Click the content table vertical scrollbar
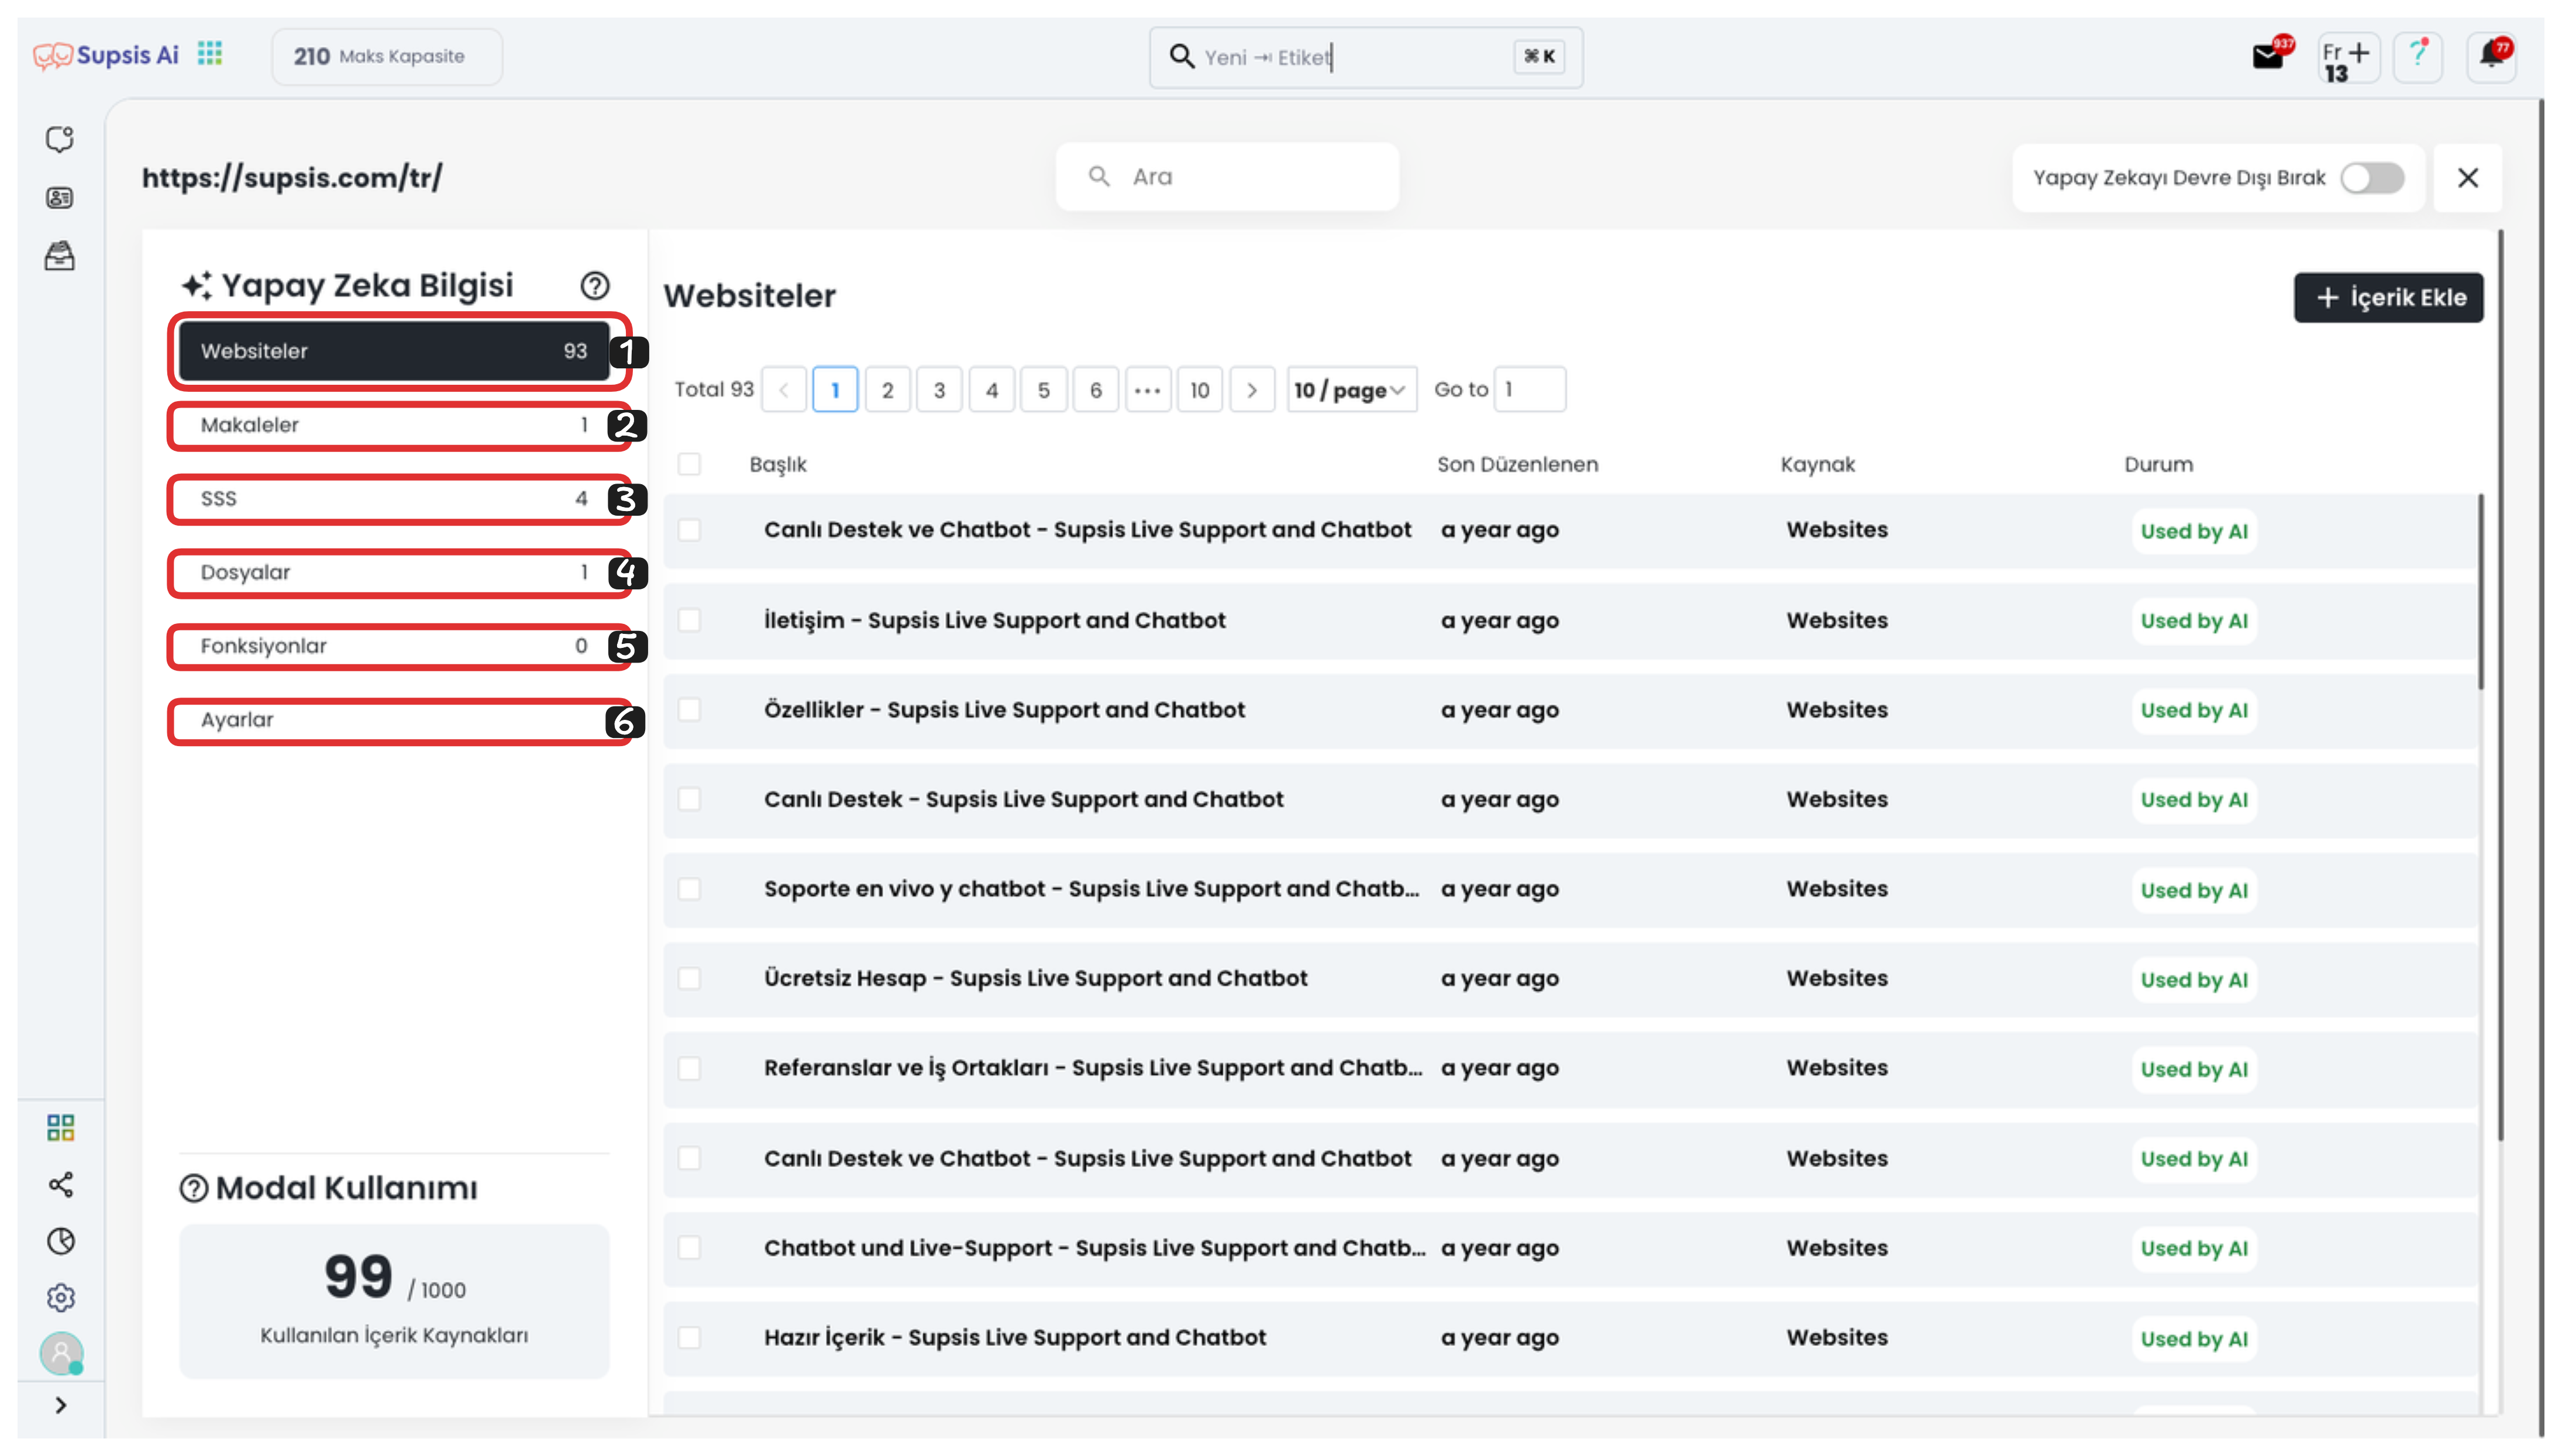Screen dimensions: 2562x1456 [x=2481, y=591]
